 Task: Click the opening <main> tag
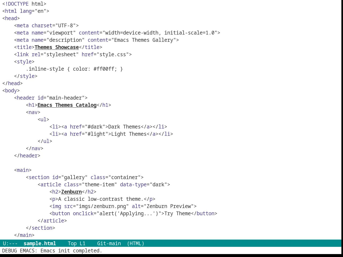click(23, 170)
